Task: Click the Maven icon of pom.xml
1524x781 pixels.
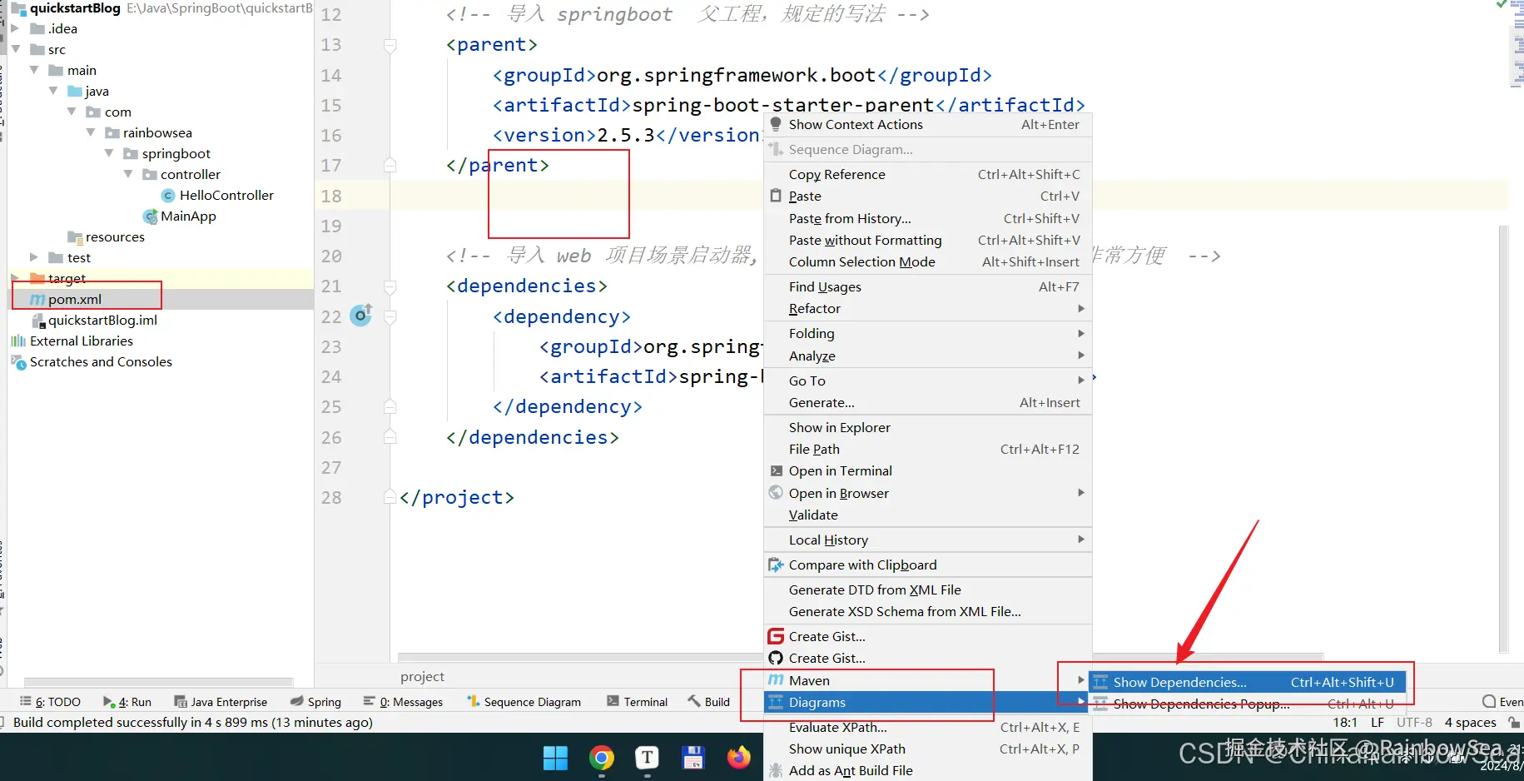Action: (37, 299)
